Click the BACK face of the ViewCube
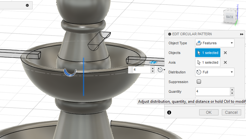Viewport: 246px width, 139px height. [230, 17]
